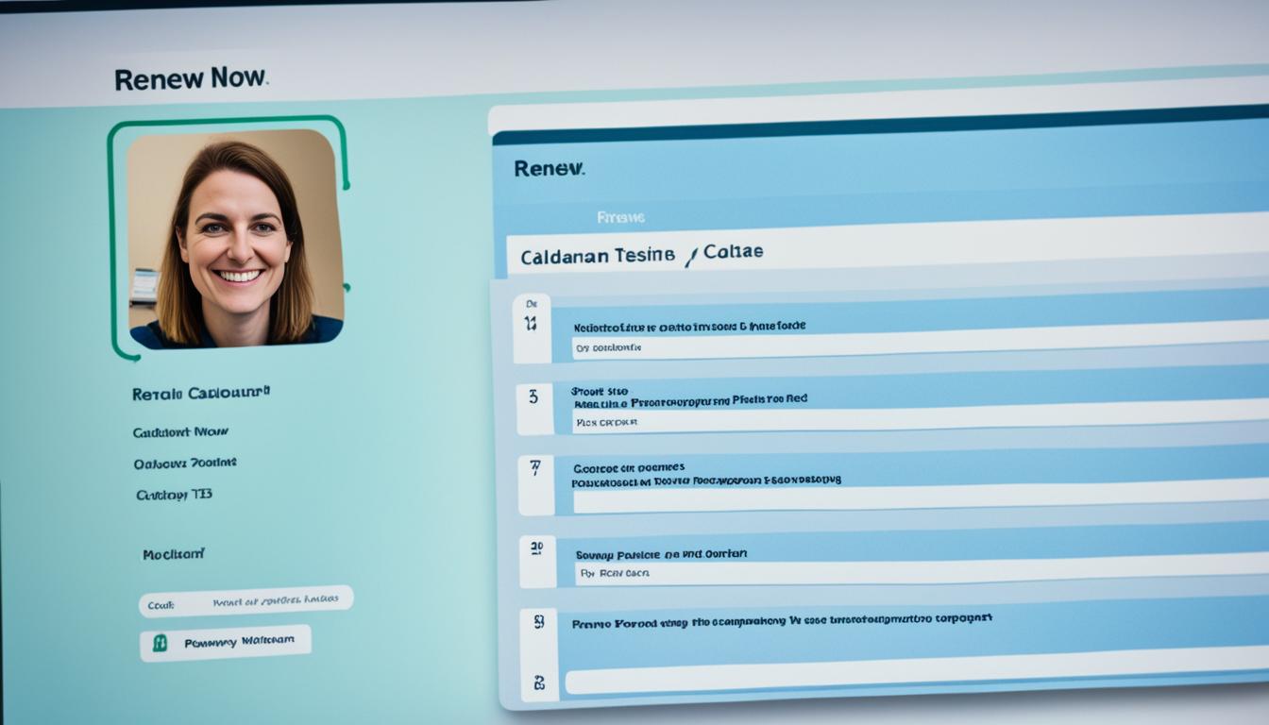The height and width of the screenshot is (725, 1269).
Task: Click the Renew Now heading at top
Action: pos(191,79)
